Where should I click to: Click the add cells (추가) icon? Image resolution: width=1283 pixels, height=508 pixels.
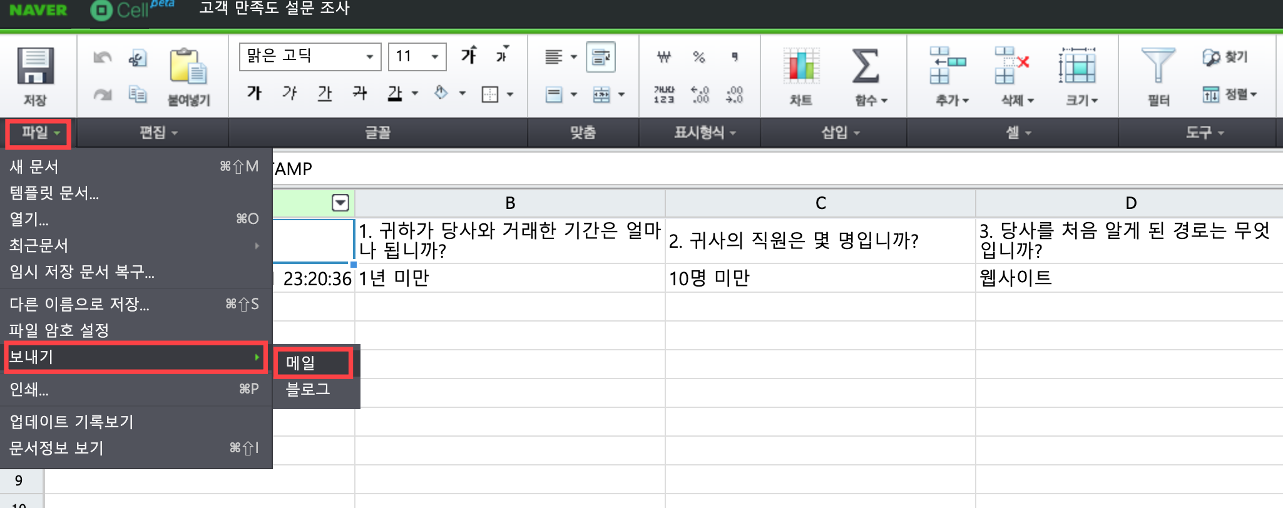(948, 65)
